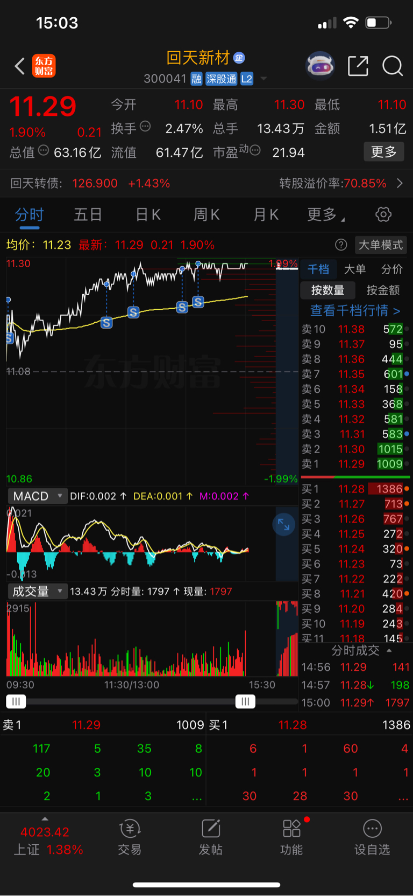Screen dimensions: 413x896
Task: Tap the 深股通 badge
Action: [221, 79]
